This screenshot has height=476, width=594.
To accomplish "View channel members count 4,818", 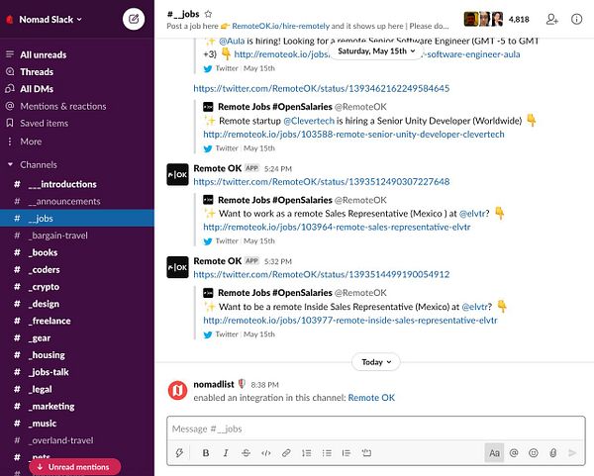I will [519, 20].
